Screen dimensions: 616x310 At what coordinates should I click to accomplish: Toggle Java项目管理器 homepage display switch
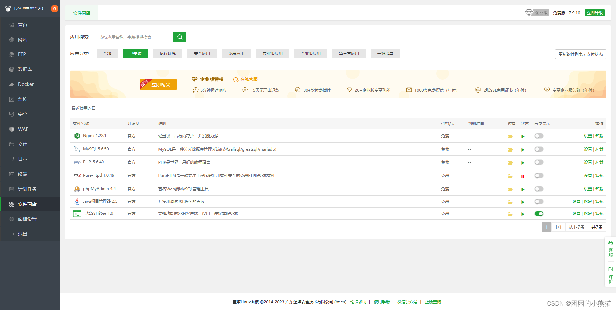[x=539, y=201]
